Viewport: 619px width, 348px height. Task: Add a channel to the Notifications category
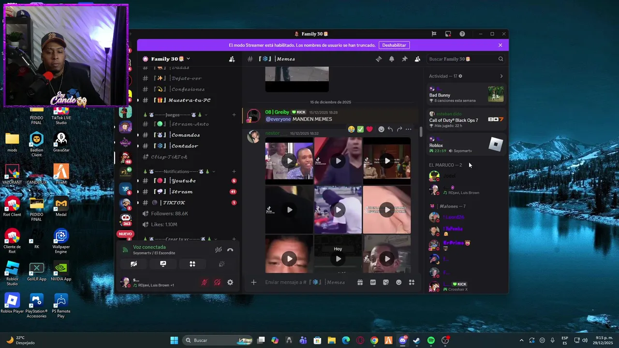coord(234,172)
